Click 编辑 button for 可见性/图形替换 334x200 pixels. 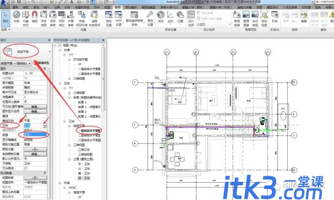pos(35,107)
